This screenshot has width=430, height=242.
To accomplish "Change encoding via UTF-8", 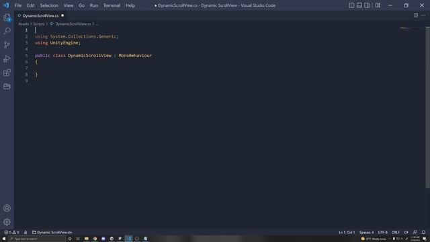I will point(382,232).
